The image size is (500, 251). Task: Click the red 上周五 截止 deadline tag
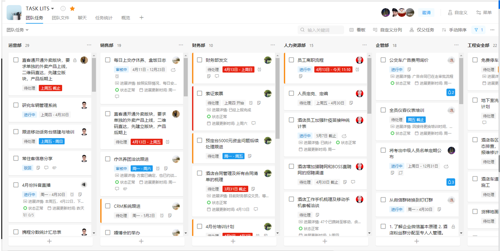click(50, 88)
